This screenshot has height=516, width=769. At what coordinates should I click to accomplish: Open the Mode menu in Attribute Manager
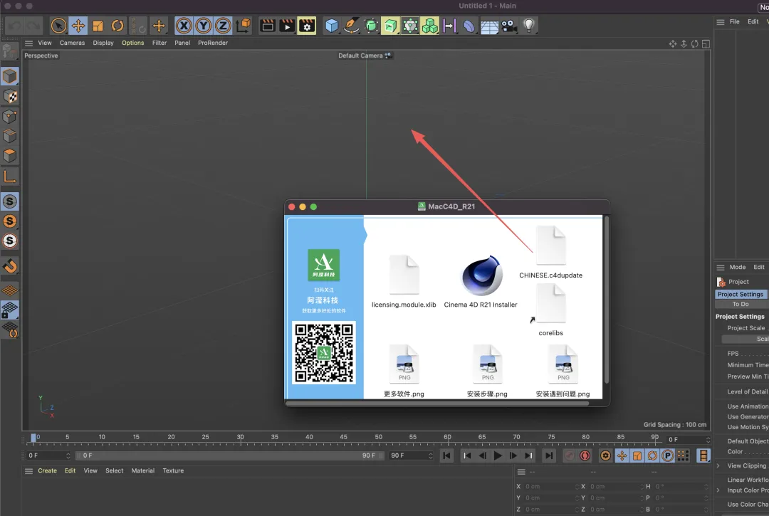pos(737,268)
